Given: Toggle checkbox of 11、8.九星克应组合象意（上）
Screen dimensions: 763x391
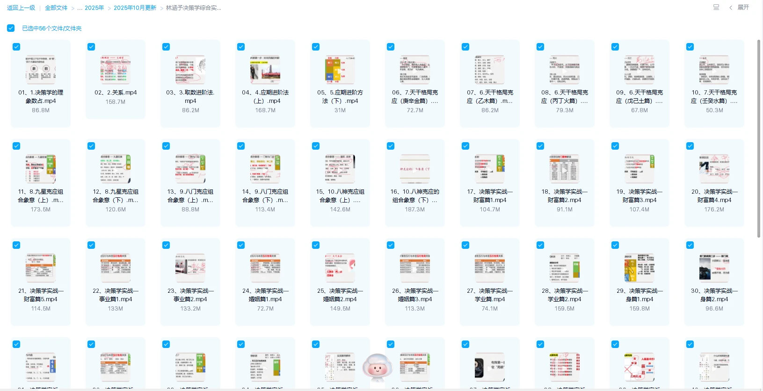Looking at the screenshot, I should click(x=16, y=146).
